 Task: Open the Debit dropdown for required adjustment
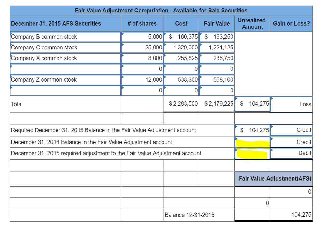tap(291, 153)
